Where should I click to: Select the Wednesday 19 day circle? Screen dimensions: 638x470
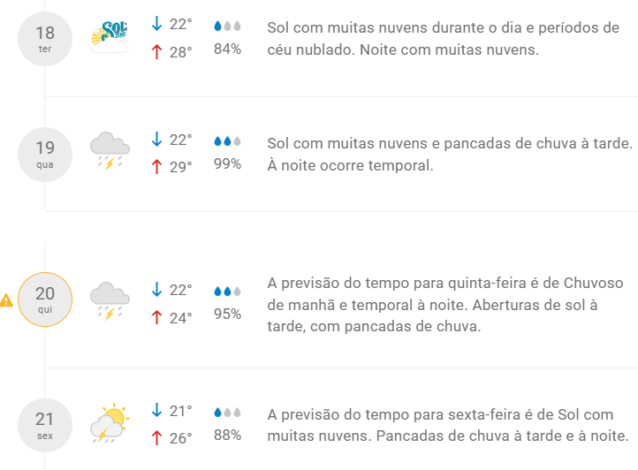pos(44,153)
